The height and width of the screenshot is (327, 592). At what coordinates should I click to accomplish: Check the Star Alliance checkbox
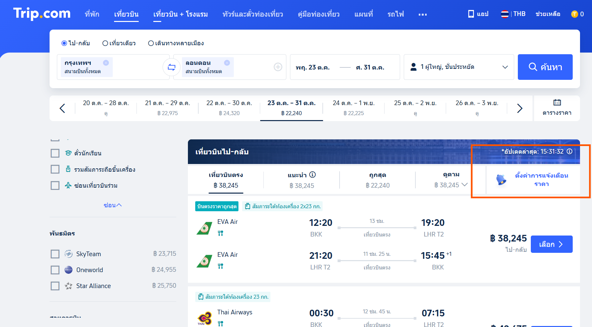pos(55,286)
